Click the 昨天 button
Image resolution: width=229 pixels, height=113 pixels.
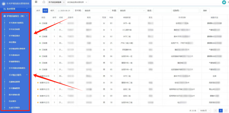pos(38,11)
